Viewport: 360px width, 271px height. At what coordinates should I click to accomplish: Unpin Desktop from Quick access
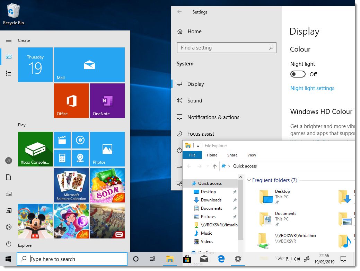coord(235,191)
